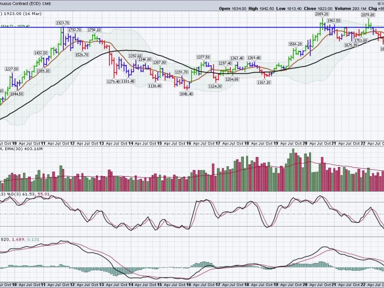Click the CME exchange label in title
Screen dimensions: 384x288
[46, 3]
